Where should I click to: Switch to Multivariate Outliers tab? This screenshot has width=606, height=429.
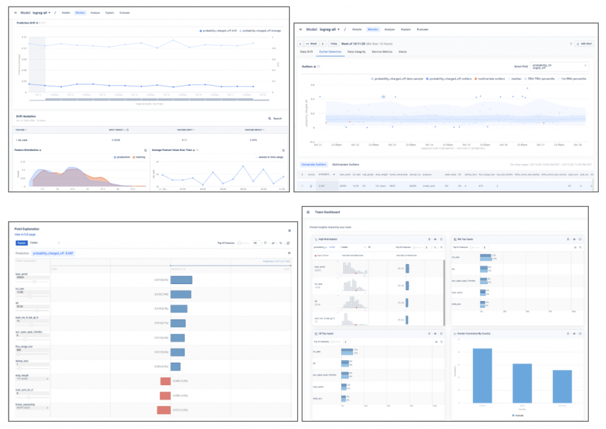[x=346, y=164]
